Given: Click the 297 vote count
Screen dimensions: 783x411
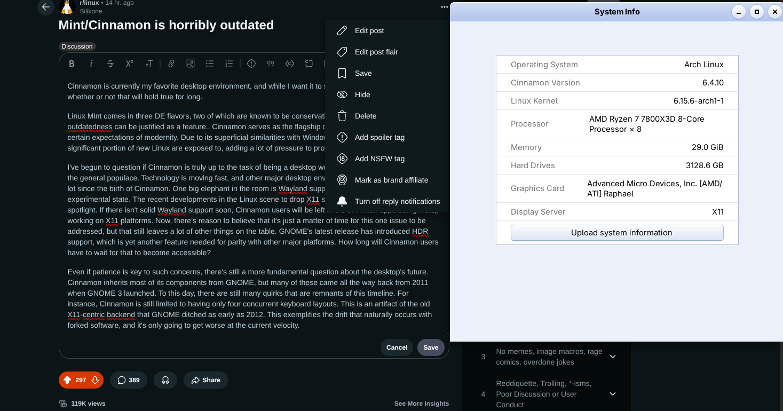Looking at the screenshot, I should 81,380.
